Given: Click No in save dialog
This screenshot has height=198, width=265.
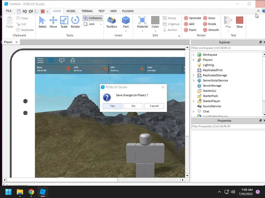Looking at the screenshot, I should point(133,106).
